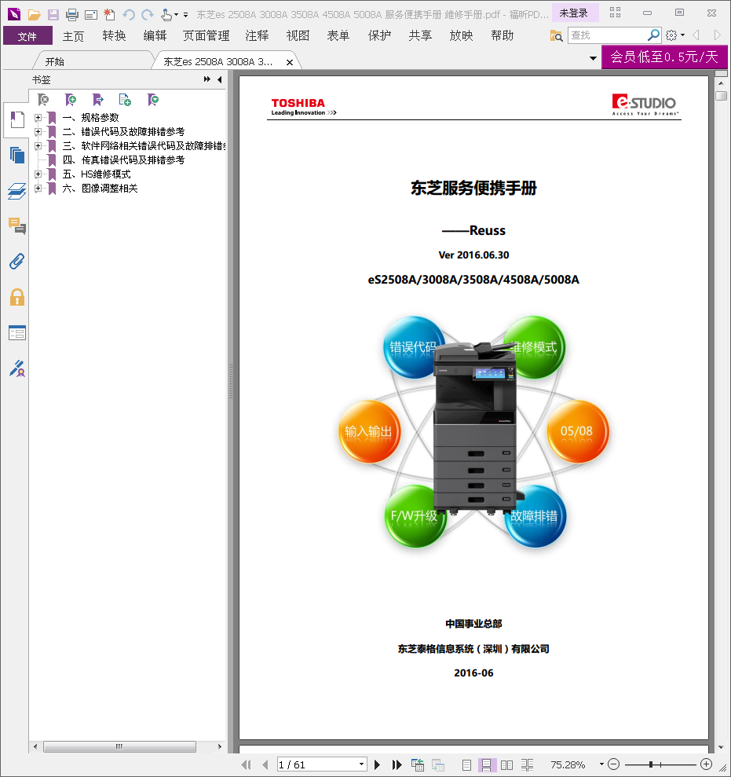Expand bookmarks panel with double arrow
Image resolution: width=731 pixels, height=777 pixels.
click(x=207, y=79)
